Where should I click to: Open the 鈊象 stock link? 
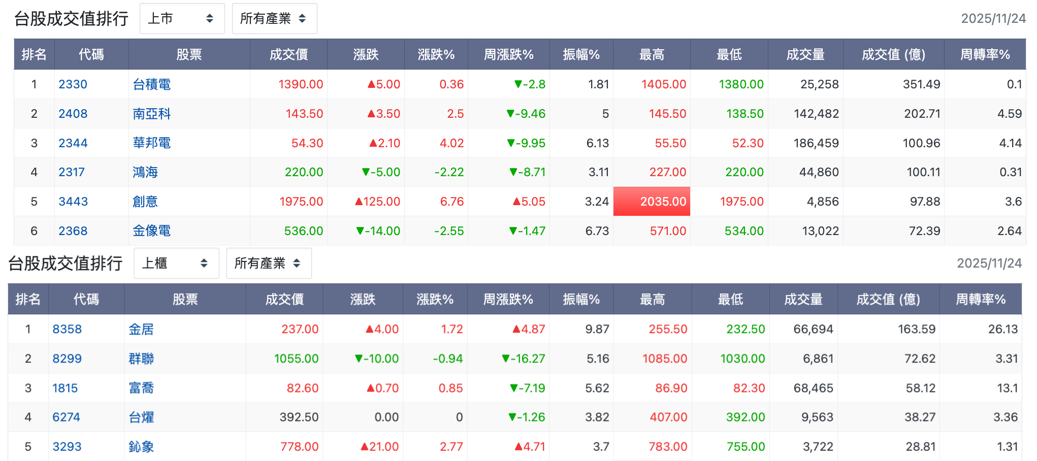141,447
